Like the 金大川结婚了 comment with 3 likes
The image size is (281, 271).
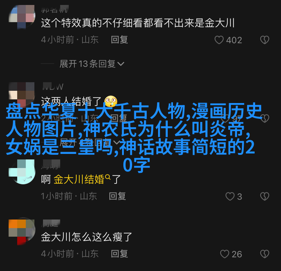point(230,196)
